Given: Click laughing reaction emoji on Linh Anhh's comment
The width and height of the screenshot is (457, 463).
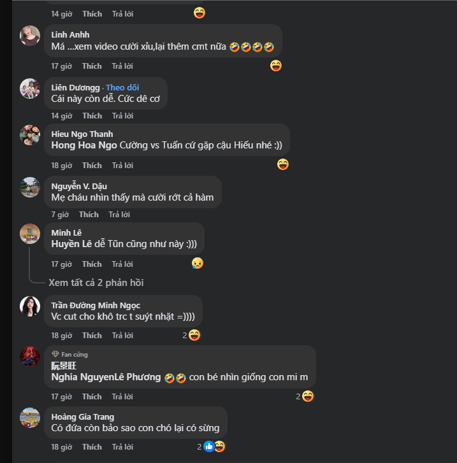Looking at the screenshot, I should 275,65.
